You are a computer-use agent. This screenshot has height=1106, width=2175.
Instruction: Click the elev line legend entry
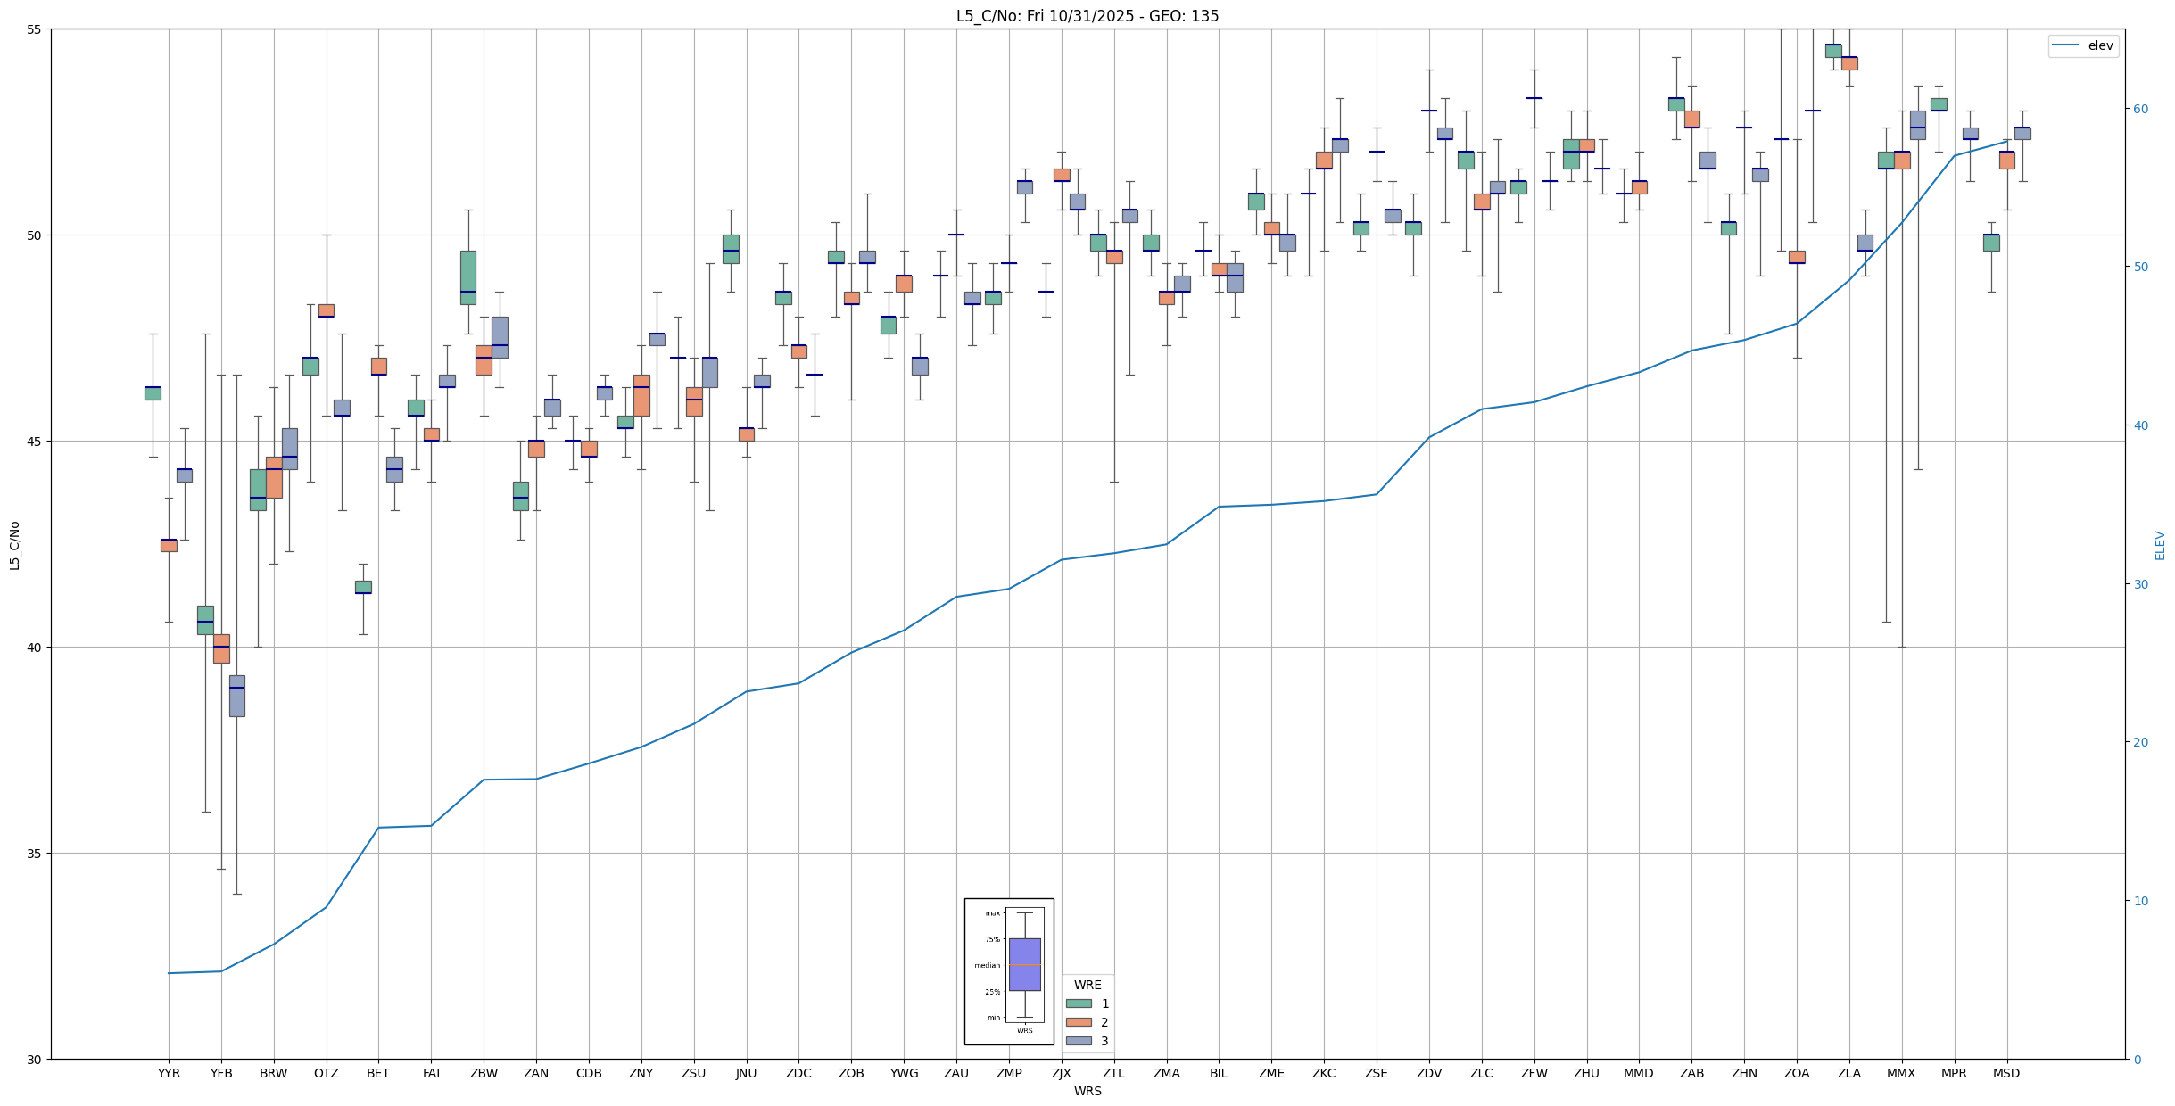pos(2082,45)
